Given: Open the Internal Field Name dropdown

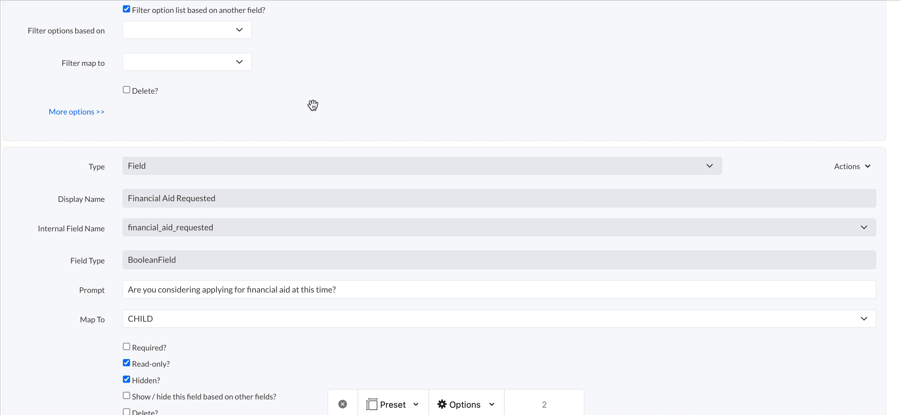Looking at the screenshot, I should (x=499, y=228).
